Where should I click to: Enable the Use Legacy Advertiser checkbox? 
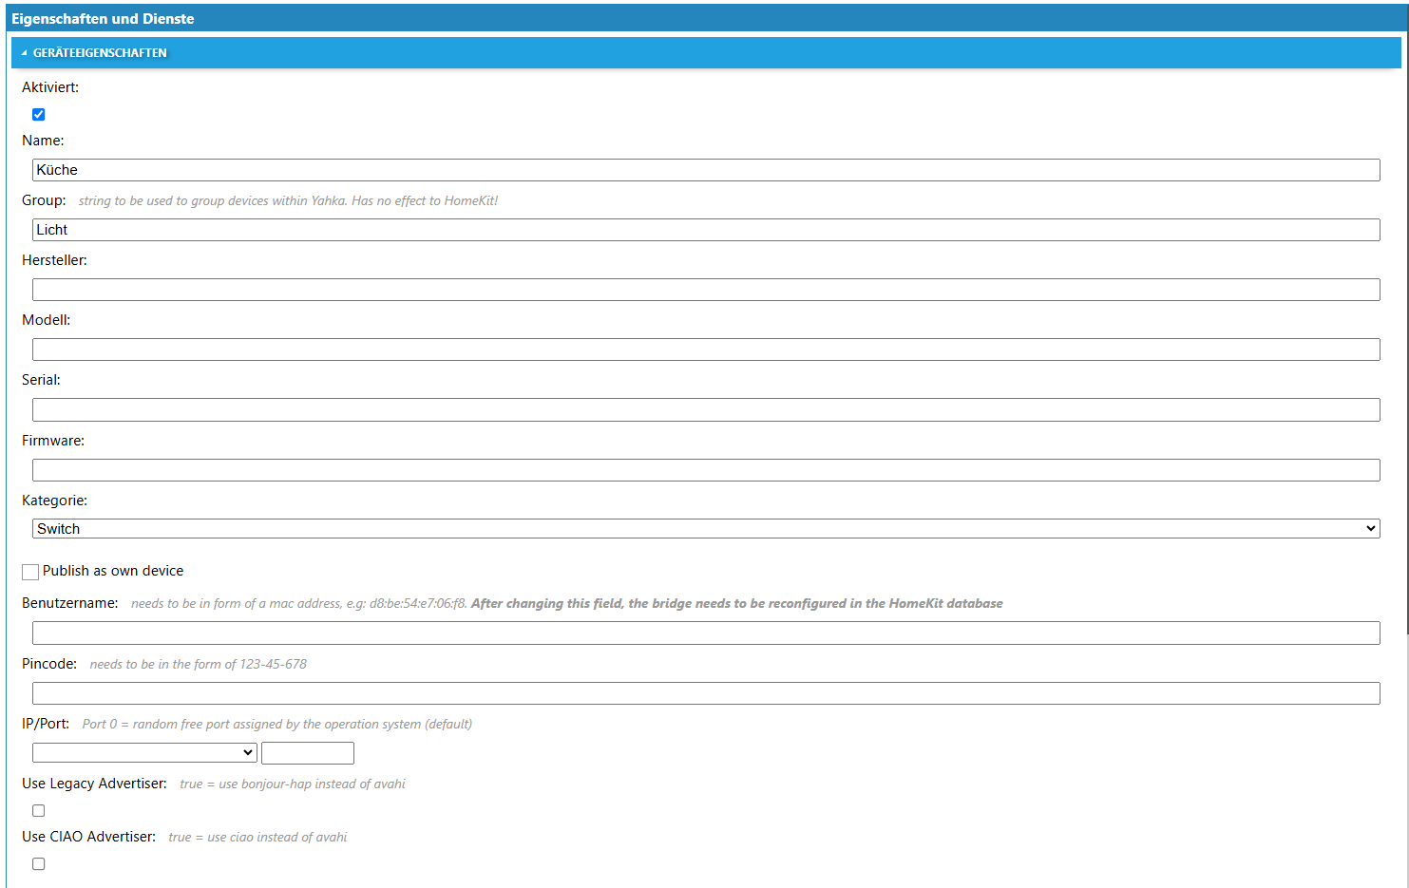pos(39,811)
